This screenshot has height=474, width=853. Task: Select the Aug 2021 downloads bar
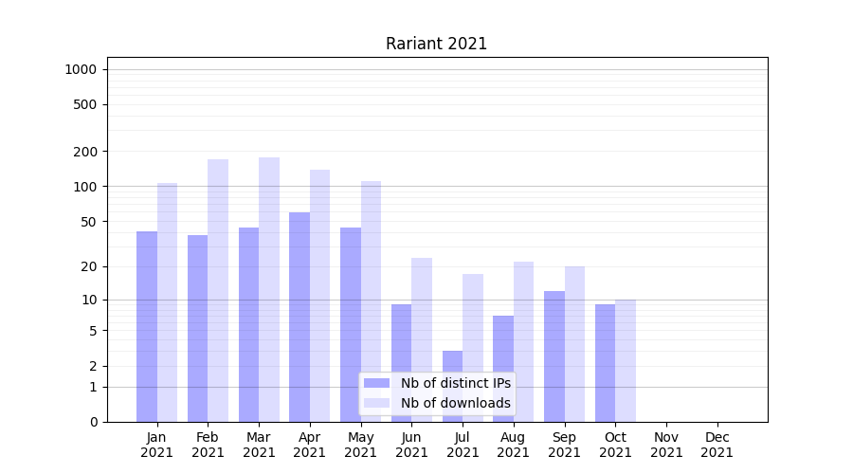pyautogui.click(x=524, y=341)
